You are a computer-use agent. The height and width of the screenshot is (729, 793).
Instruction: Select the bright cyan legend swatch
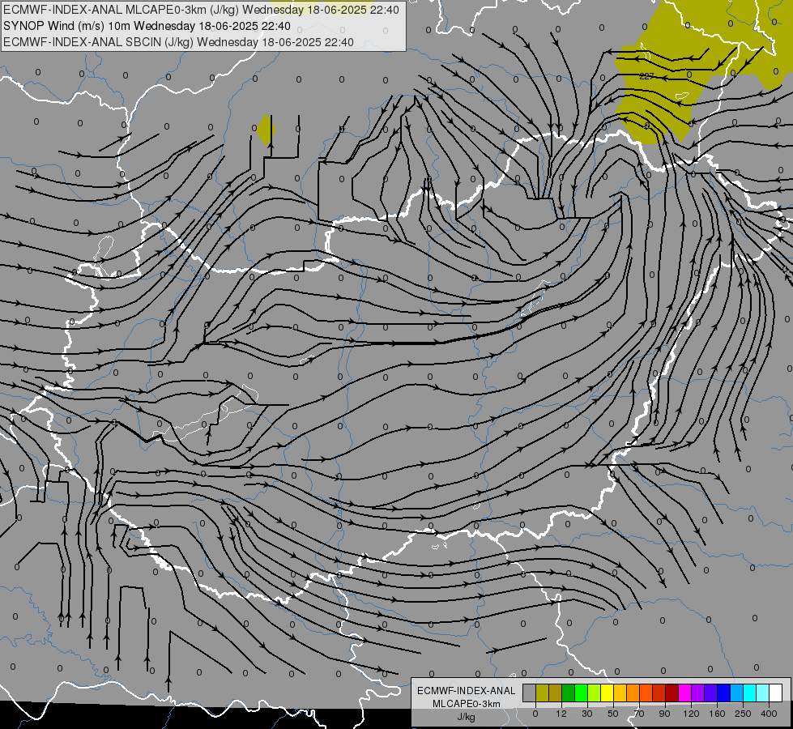[750, 693]
